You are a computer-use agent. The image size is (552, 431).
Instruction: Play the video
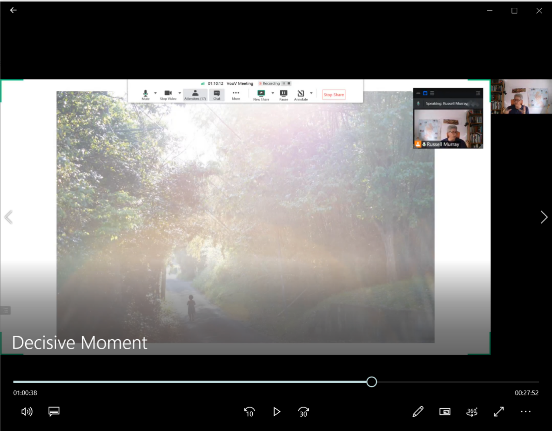coord(277,411)
